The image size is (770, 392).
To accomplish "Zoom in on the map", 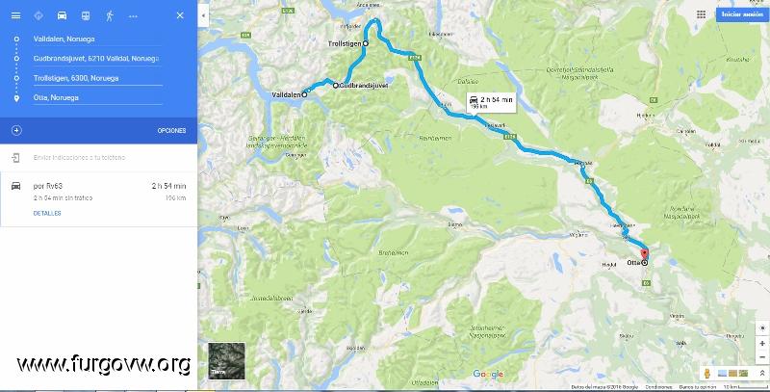I will (762, 344).
